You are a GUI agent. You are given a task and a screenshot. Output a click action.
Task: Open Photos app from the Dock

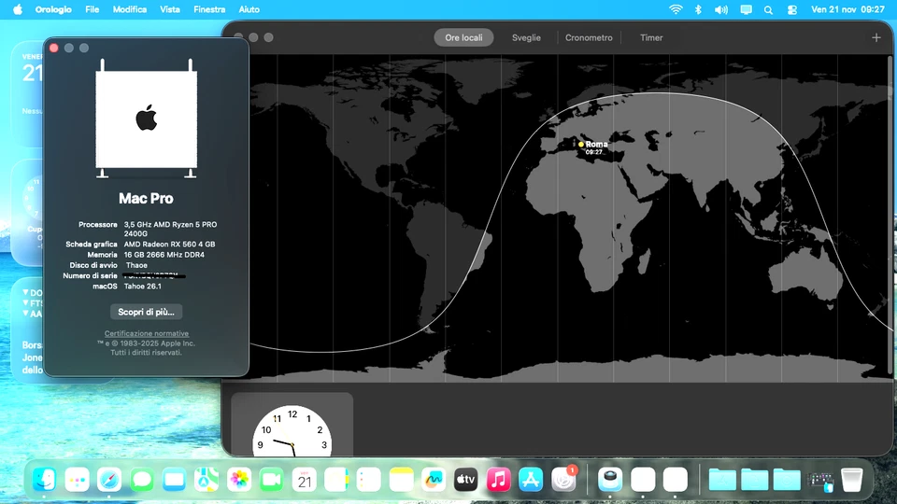pos(239,480)
